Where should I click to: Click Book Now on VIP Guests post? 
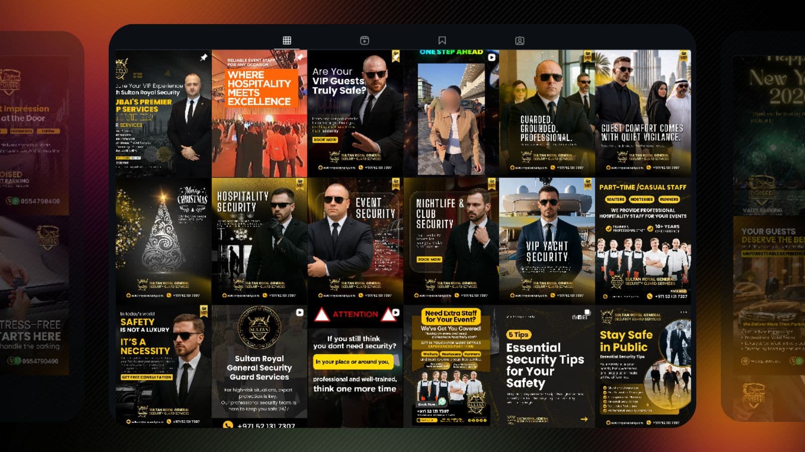[x=325, y=140]
